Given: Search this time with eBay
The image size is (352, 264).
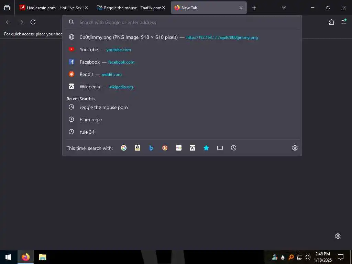Looking at the screenshot, I should point(179,148).
